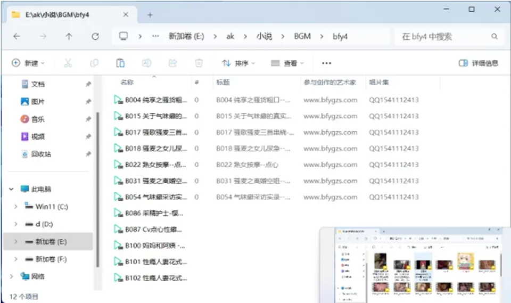Go up one folder level
The width and height of the screenshot is (511, 303).
[x=69, y=37]
